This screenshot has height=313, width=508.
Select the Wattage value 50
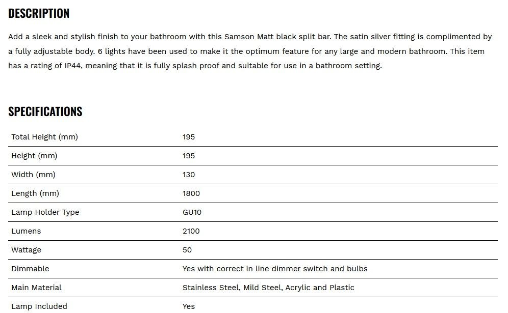coord(187,250)
